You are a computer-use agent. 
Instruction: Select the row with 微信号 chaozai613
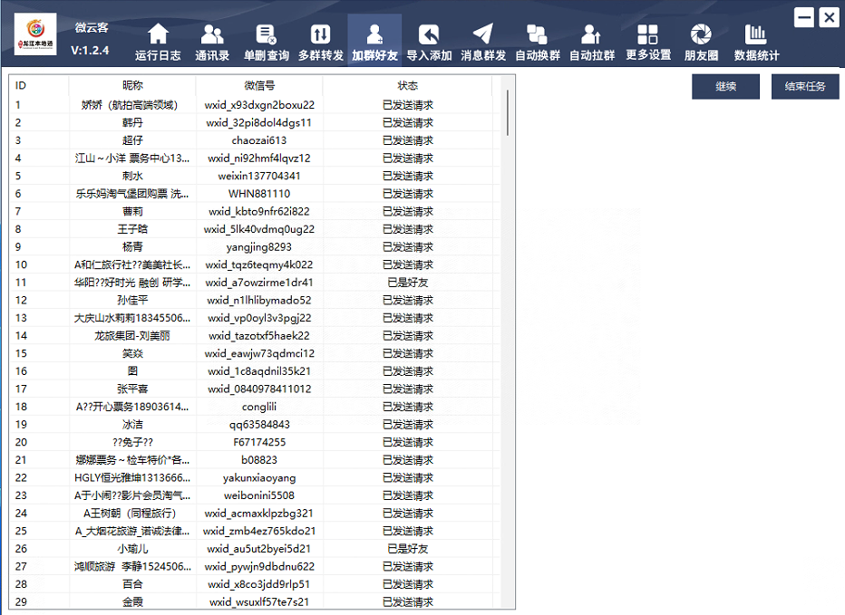[259, 140]
